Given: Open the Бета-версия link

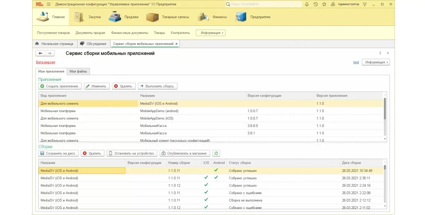Looking at the screenshot, I should click(x=46, y=62).
